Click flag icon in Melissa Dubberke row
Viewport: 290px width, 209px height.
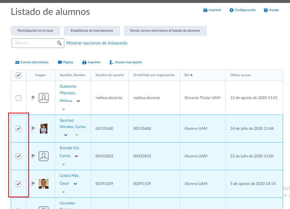coord(33,98)
